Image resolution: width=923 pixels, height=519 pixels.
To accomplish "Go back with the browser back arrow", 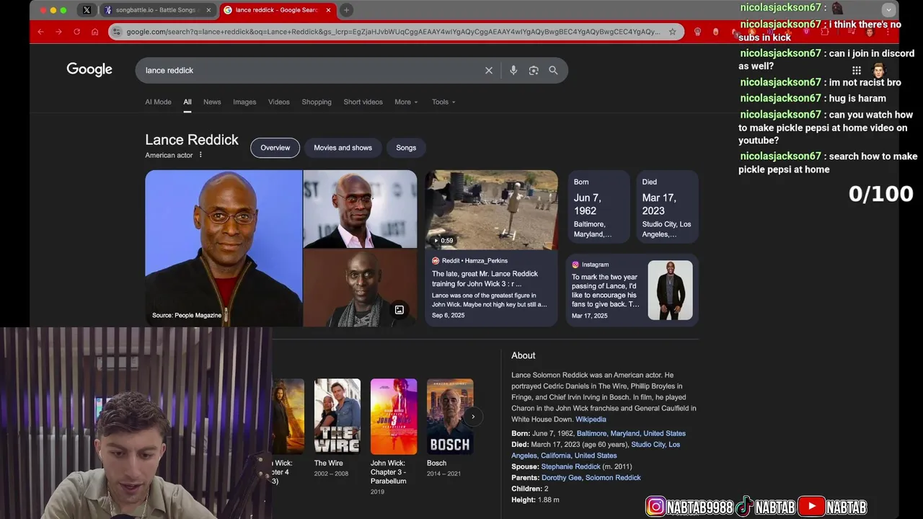I will click(40, 32).
